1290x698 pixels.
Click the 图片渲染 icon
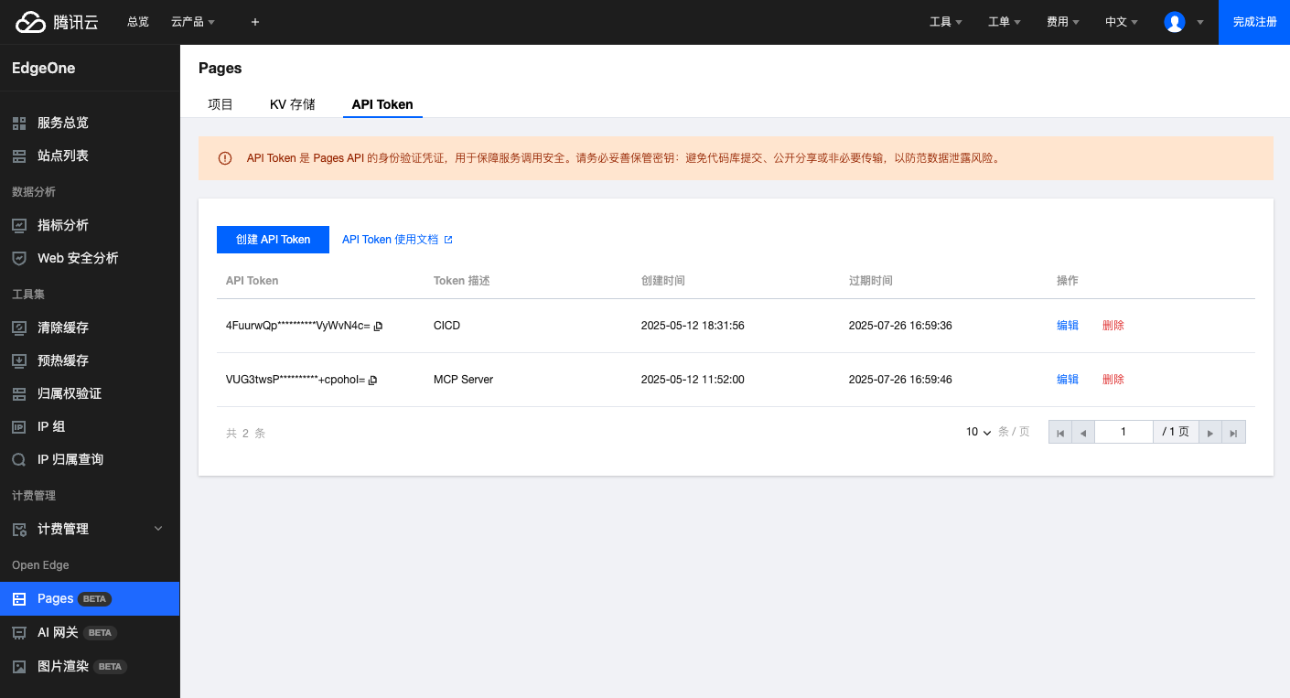point(19,666)
